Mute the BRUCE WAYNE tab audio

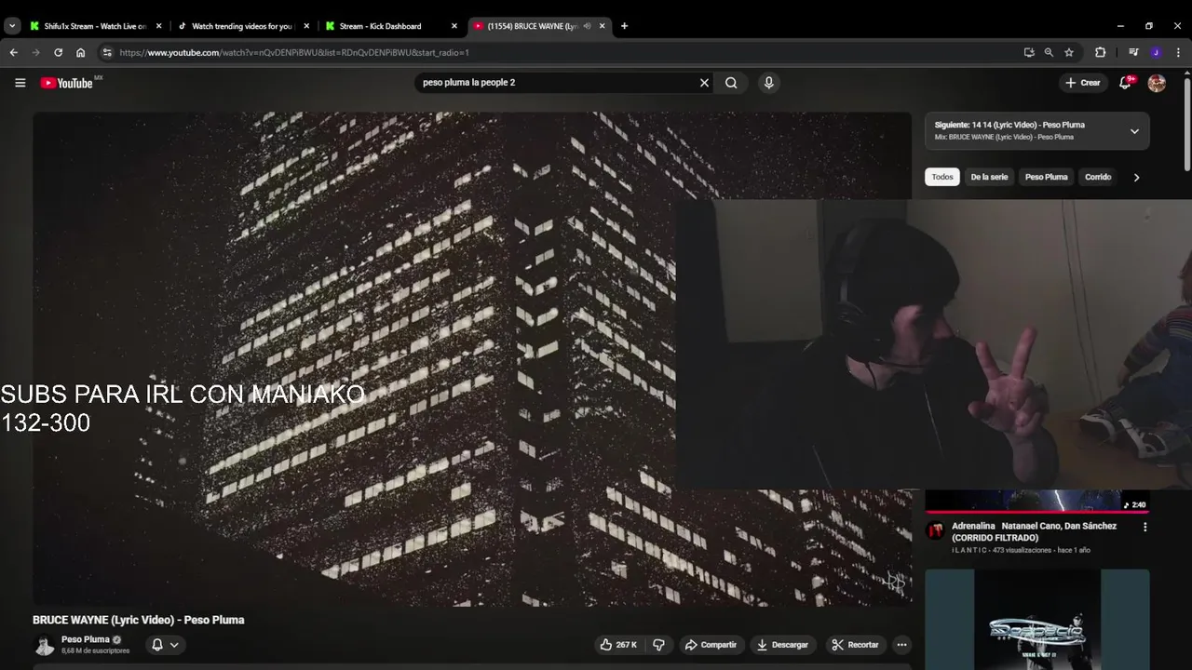pyautogui.click(x=588, y=26)
